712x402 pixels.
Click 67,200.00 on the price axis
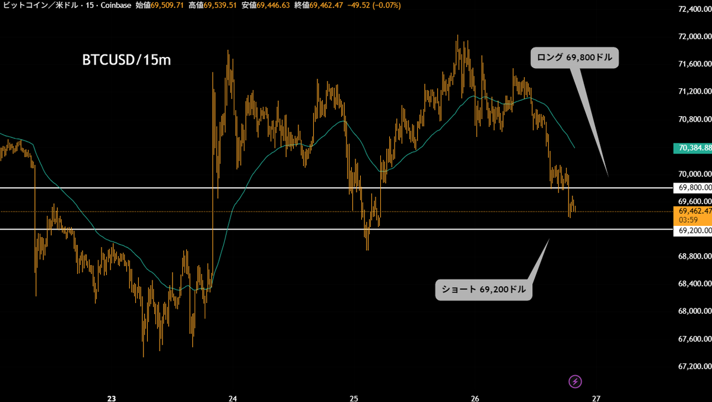coord(694,366)
